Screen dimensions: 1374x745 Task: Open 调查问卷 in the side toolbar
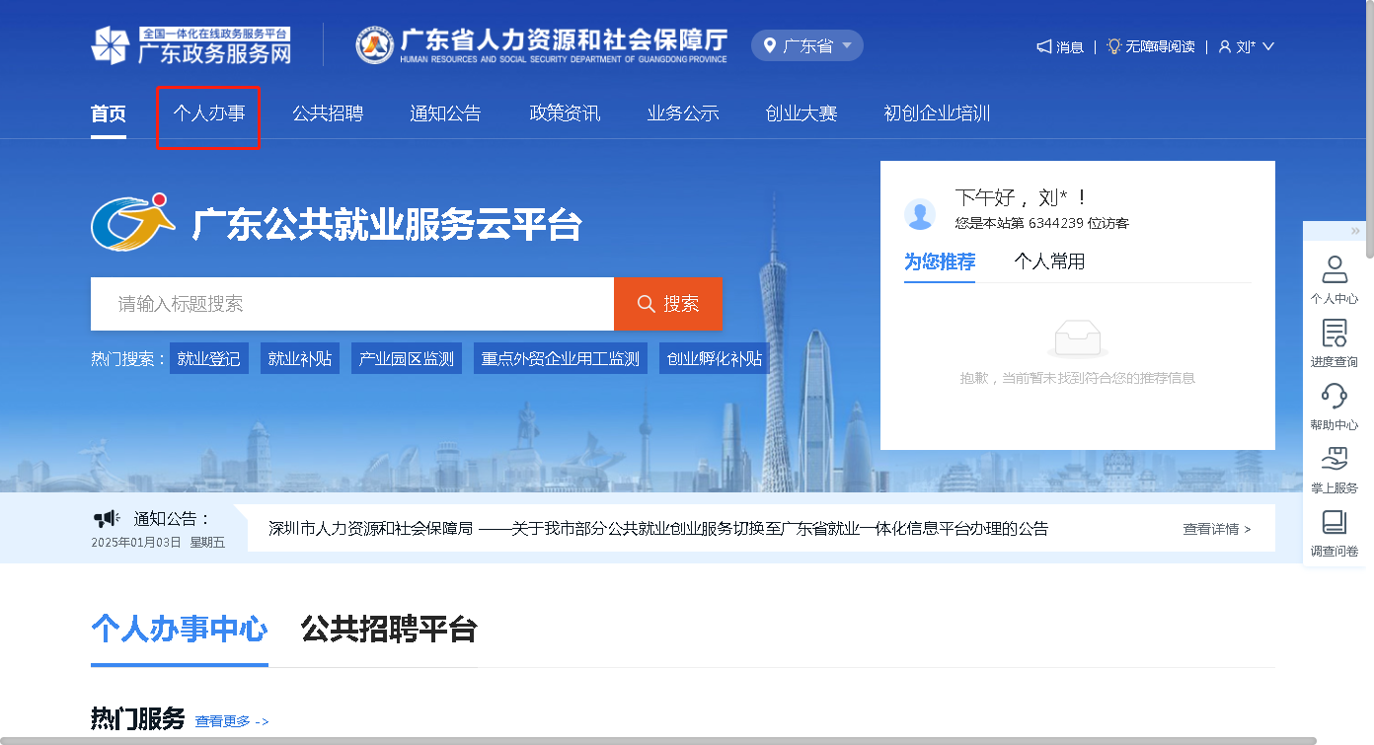click(1335, 533)
